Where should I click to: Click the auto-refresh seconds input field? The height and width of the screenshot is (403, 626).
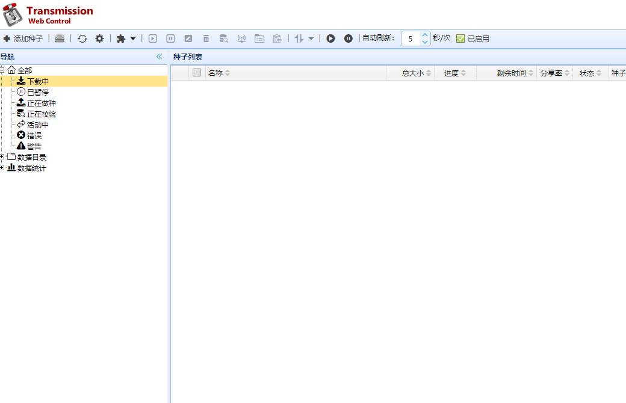pos(411,38)
